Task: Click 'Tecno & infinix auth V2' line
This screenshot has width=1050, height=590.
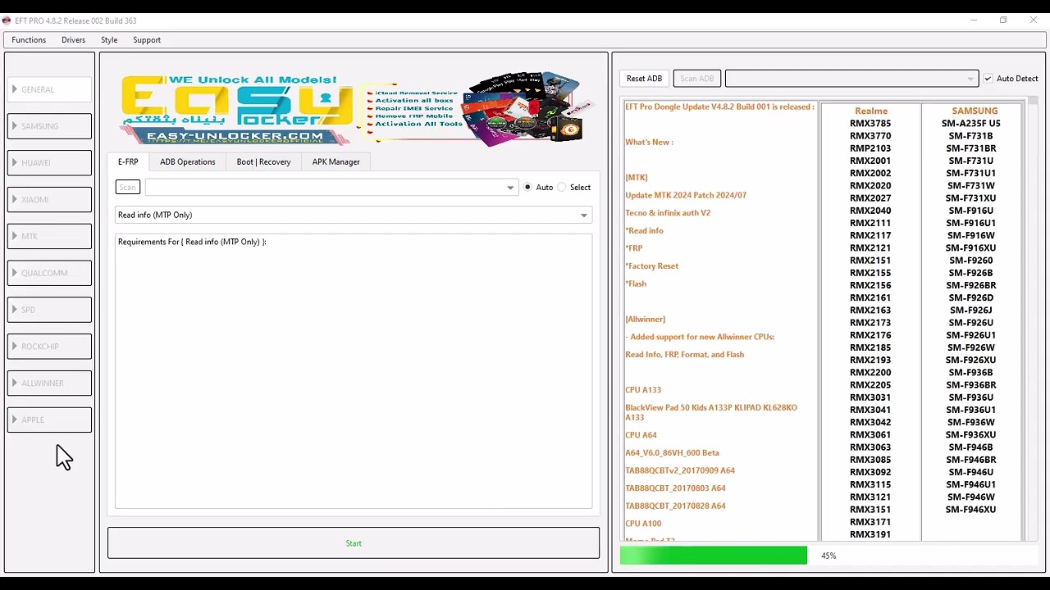Action: point(668,213)
